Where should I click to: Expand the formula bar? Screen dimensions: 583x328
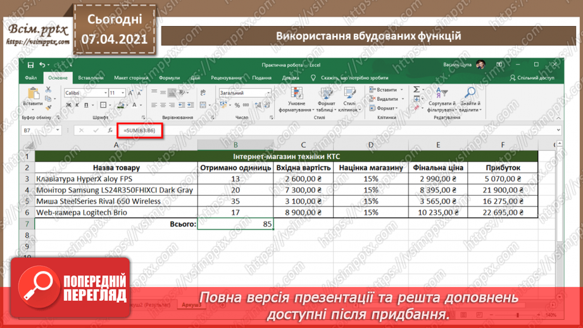click(558, 130)
